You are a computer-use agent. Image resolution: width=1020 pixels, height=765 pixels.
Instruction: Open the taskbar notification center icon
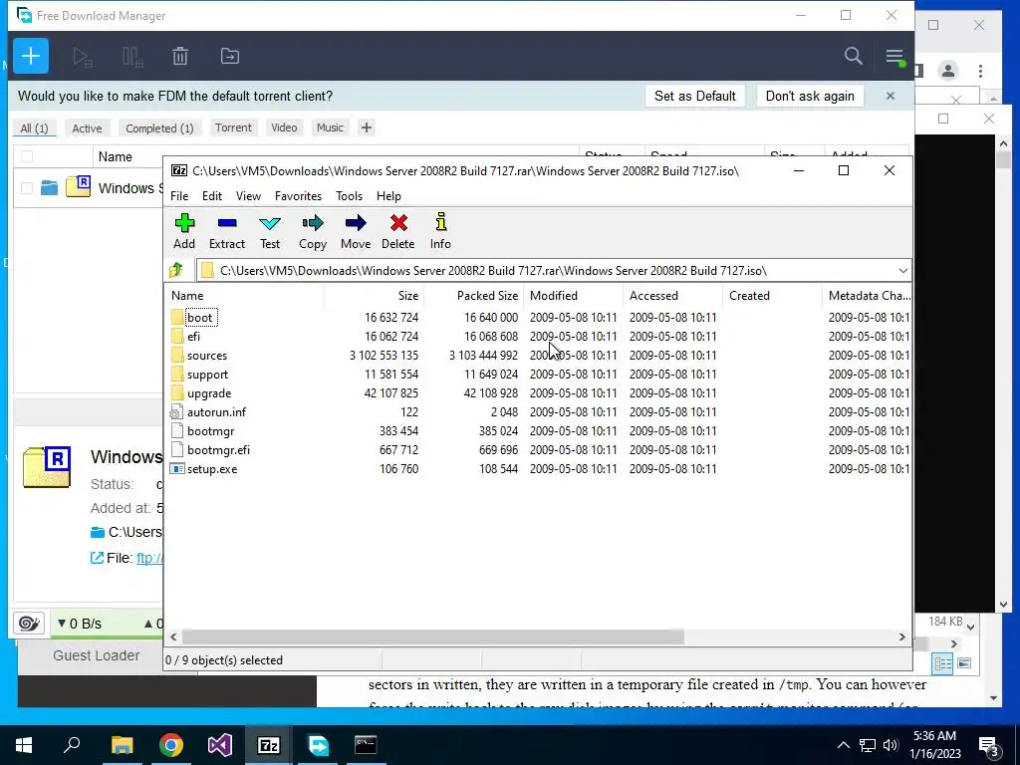click(989, 746)
